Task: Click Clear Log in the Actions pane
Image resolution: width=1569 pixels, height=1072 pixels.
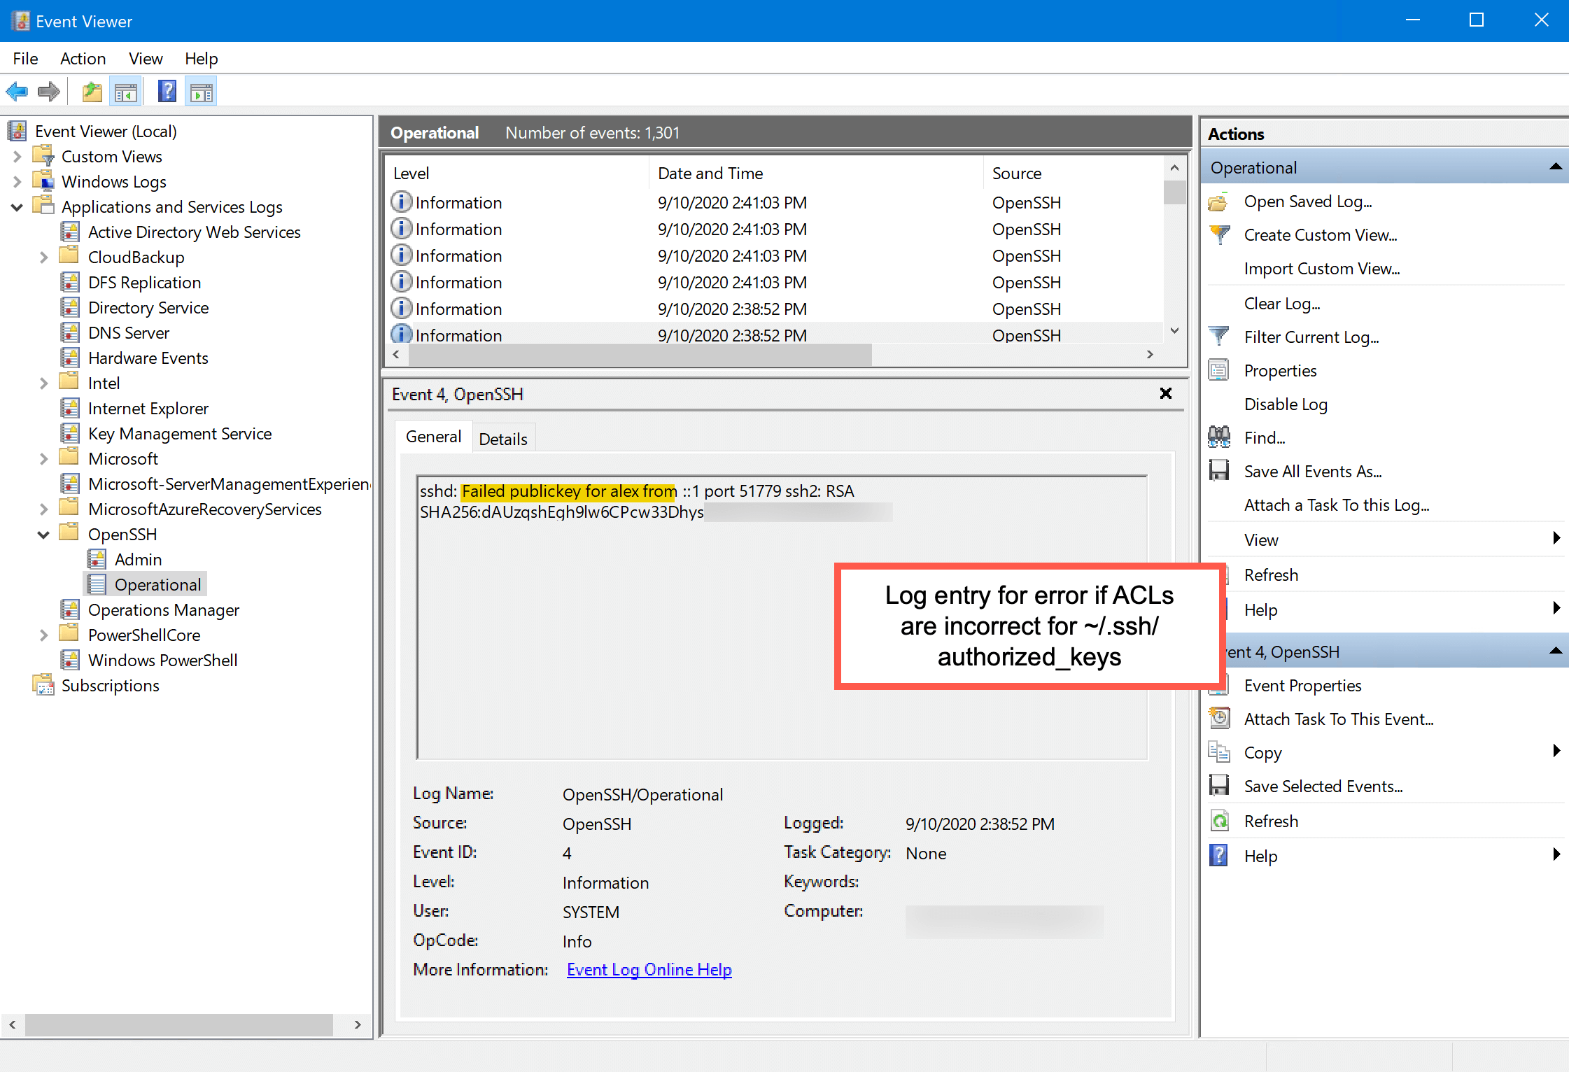Action: pos(1281,303)
